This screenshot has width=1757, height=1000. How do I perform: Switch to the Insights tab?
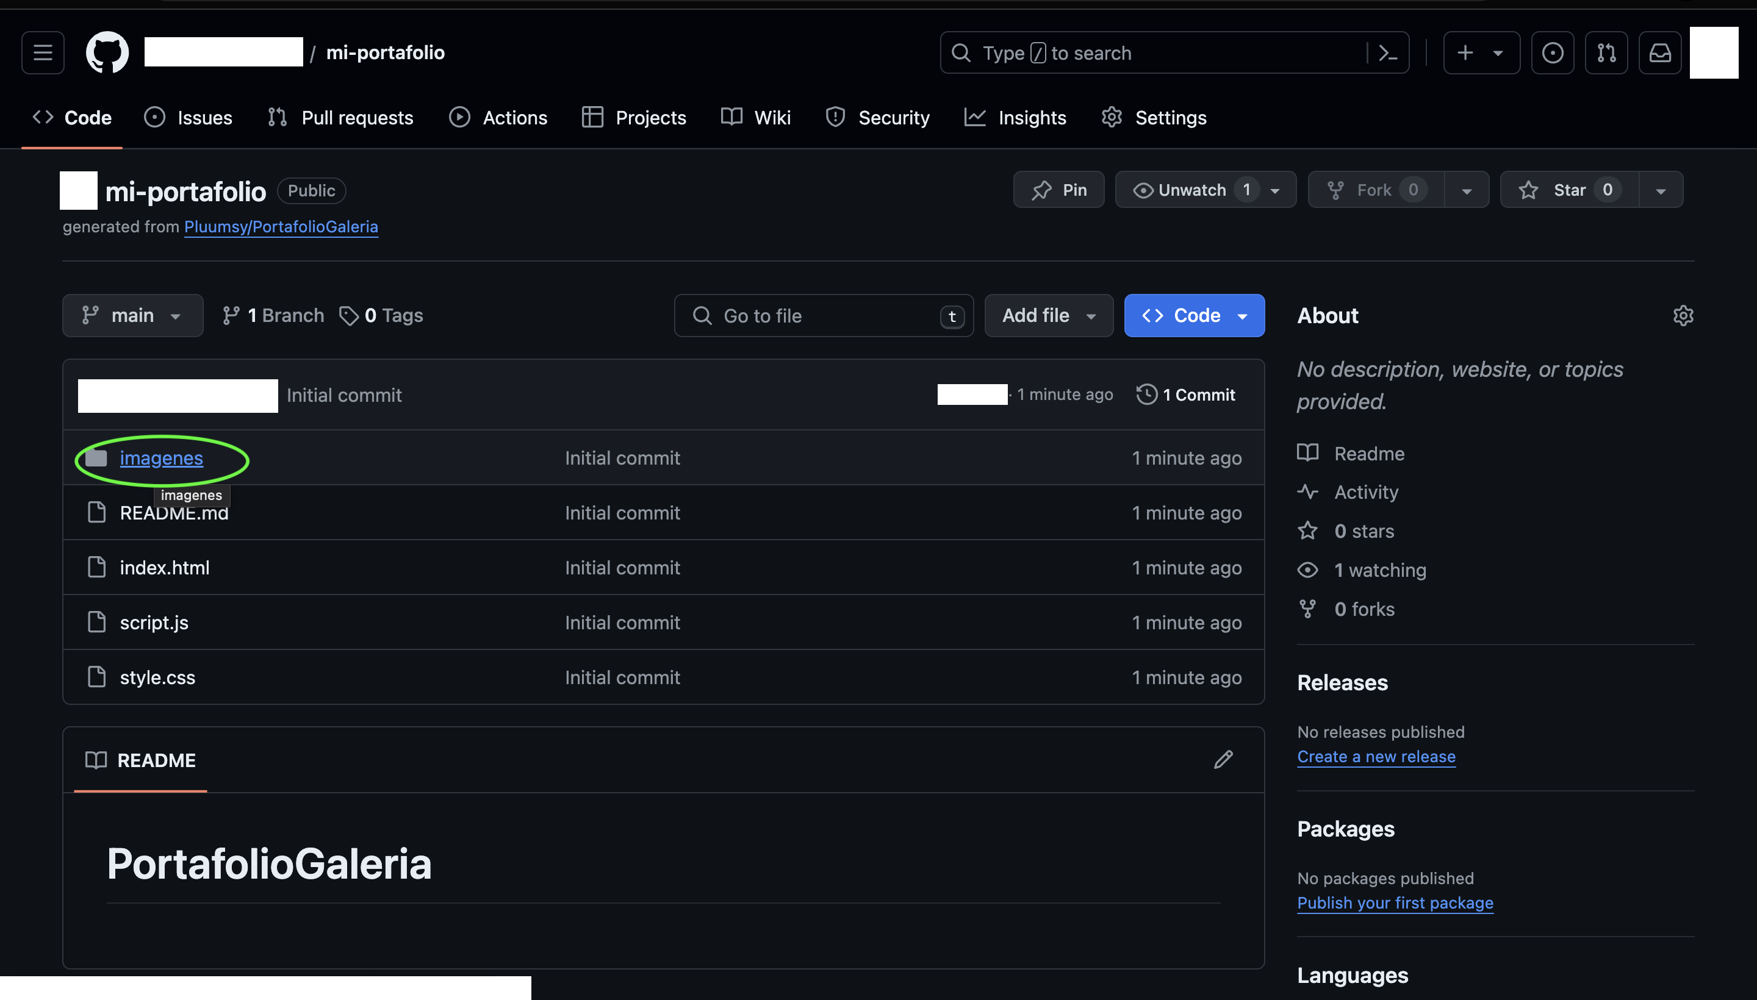click(1015, 118)
